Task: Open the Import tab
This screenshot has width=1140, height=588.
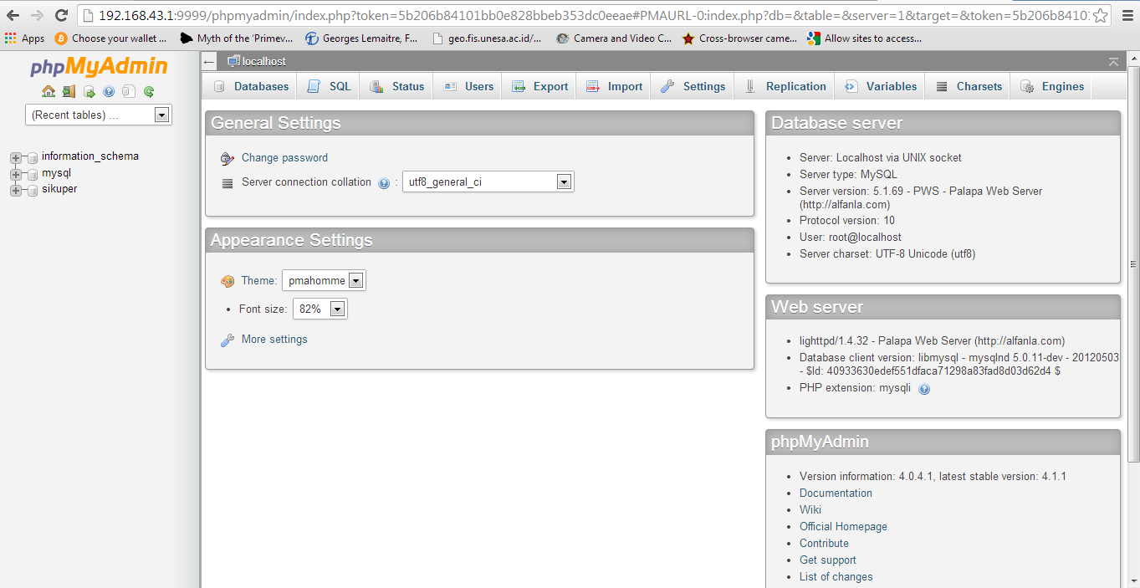Action: coord(614,86)
